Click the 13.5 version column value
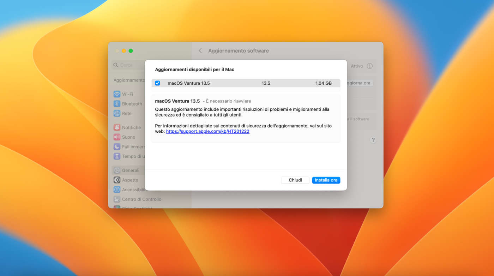Viewport: 494px width, 276px height. point(266,83)
